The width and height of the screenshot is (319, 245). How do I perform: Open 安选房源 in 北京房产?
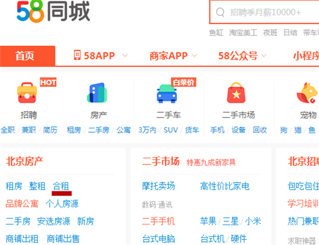coord(54,221)
